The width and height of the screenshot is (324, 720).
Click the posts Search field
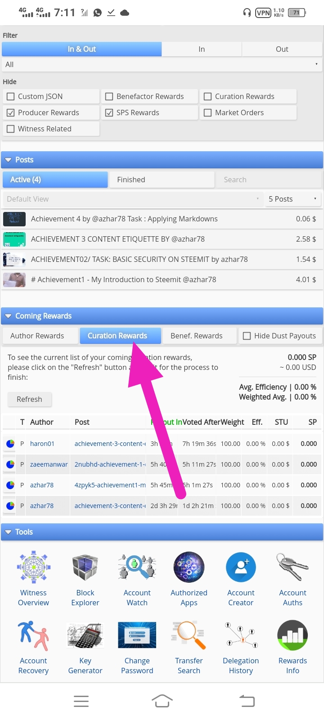(x=269, y=180)
